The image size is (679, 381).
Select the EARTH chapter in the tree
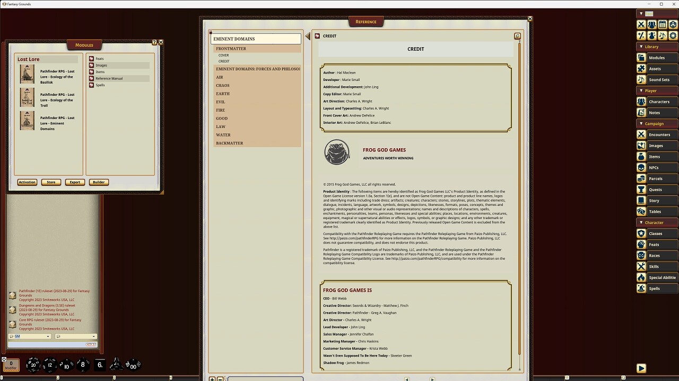(222, 93)
